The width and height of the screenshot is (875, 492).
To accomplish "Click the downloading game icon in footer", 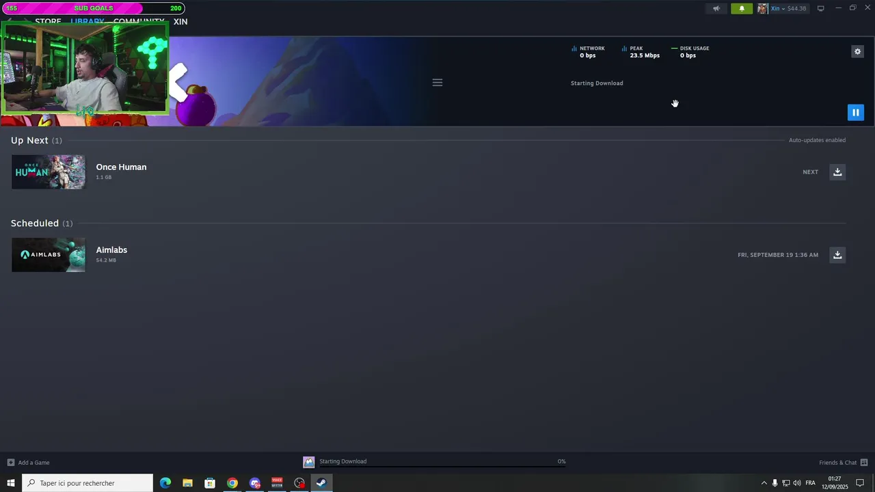I will coord(309,463).
